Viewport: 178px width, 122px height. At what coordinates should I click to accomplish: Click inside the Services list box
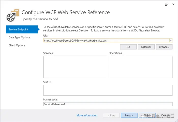tap(75, 67)
